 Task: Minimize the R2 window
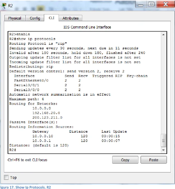[x=141, y=4]
